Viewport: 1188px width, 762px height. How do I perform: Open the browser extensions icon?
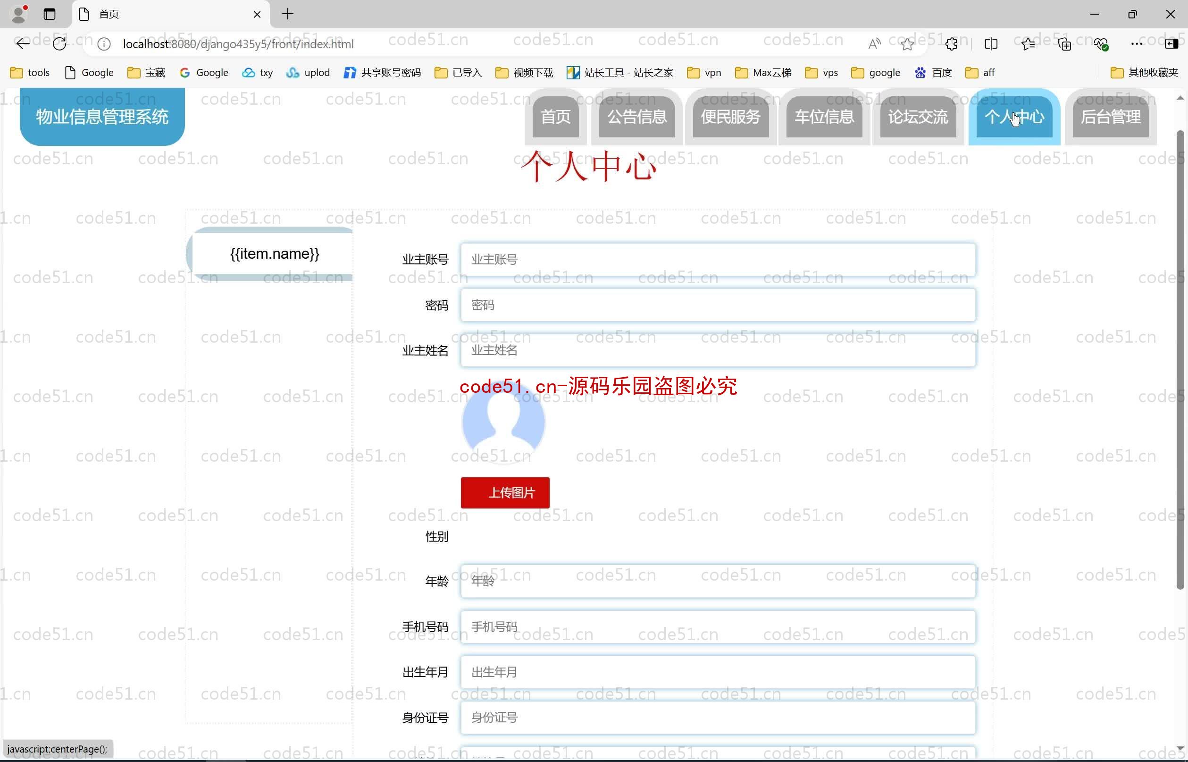coord(951,44)
